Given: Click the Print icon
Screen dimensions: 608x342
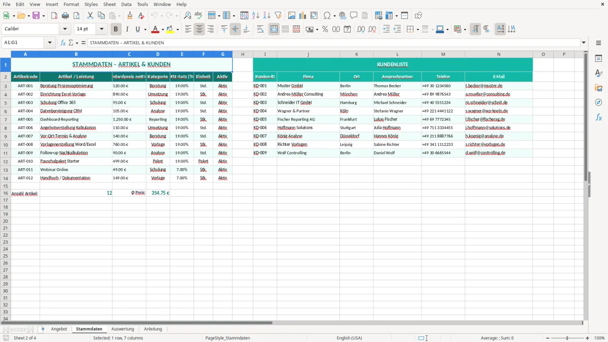Looking at the screenshot, I should click(65, 16).
